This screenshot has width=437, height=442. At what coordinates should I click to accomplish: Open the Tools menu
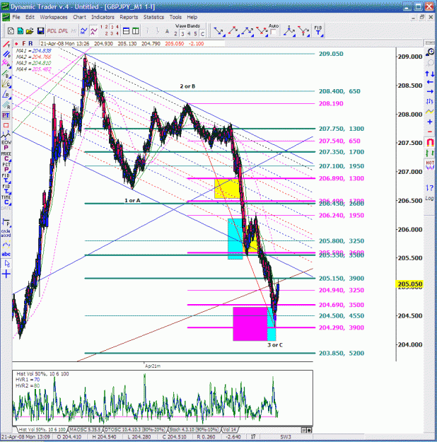coord(175,17)
